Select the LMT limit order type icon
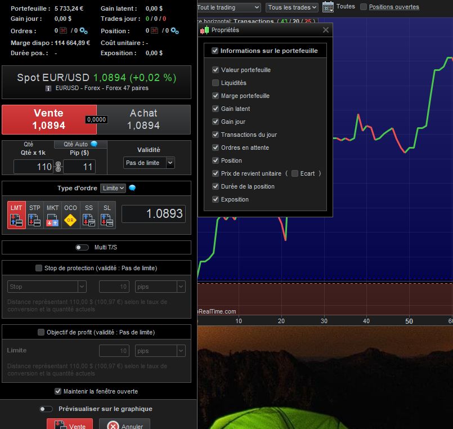Viewport: 453px width, 429px height. [16, 215]
